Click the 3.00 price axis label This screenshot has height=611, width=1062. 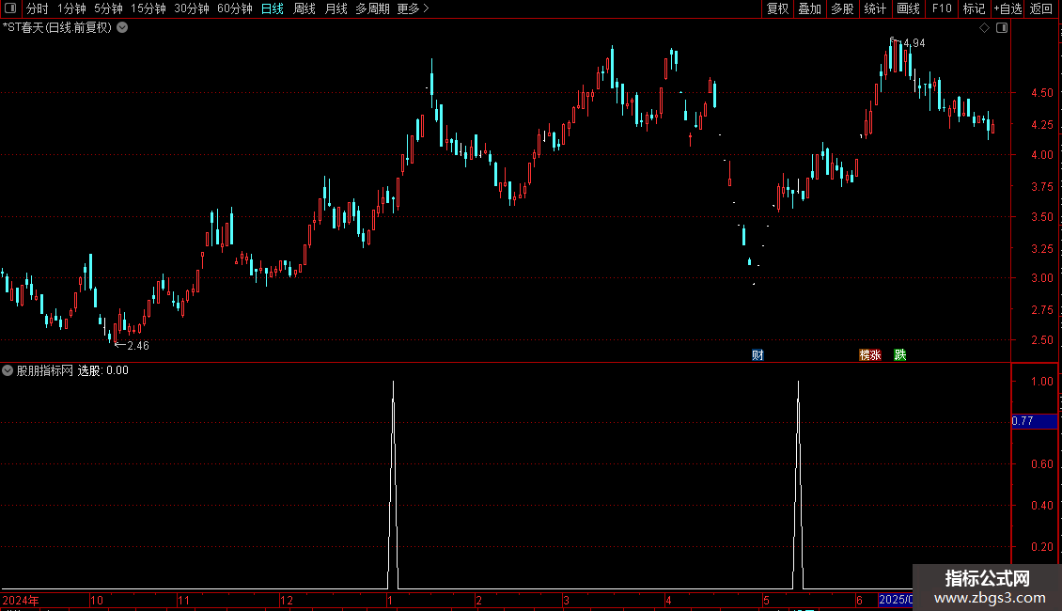click(1041, 277)
